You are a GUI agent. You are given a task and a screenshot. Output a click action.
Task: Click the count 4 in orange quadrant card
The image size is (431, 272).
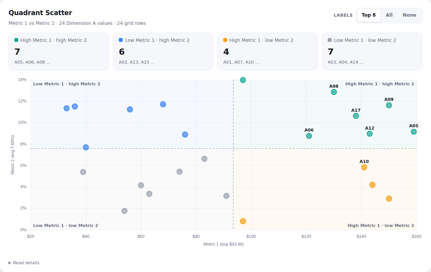click(226, 52)
